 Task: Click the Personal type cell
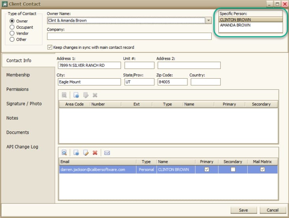point(146,170)
